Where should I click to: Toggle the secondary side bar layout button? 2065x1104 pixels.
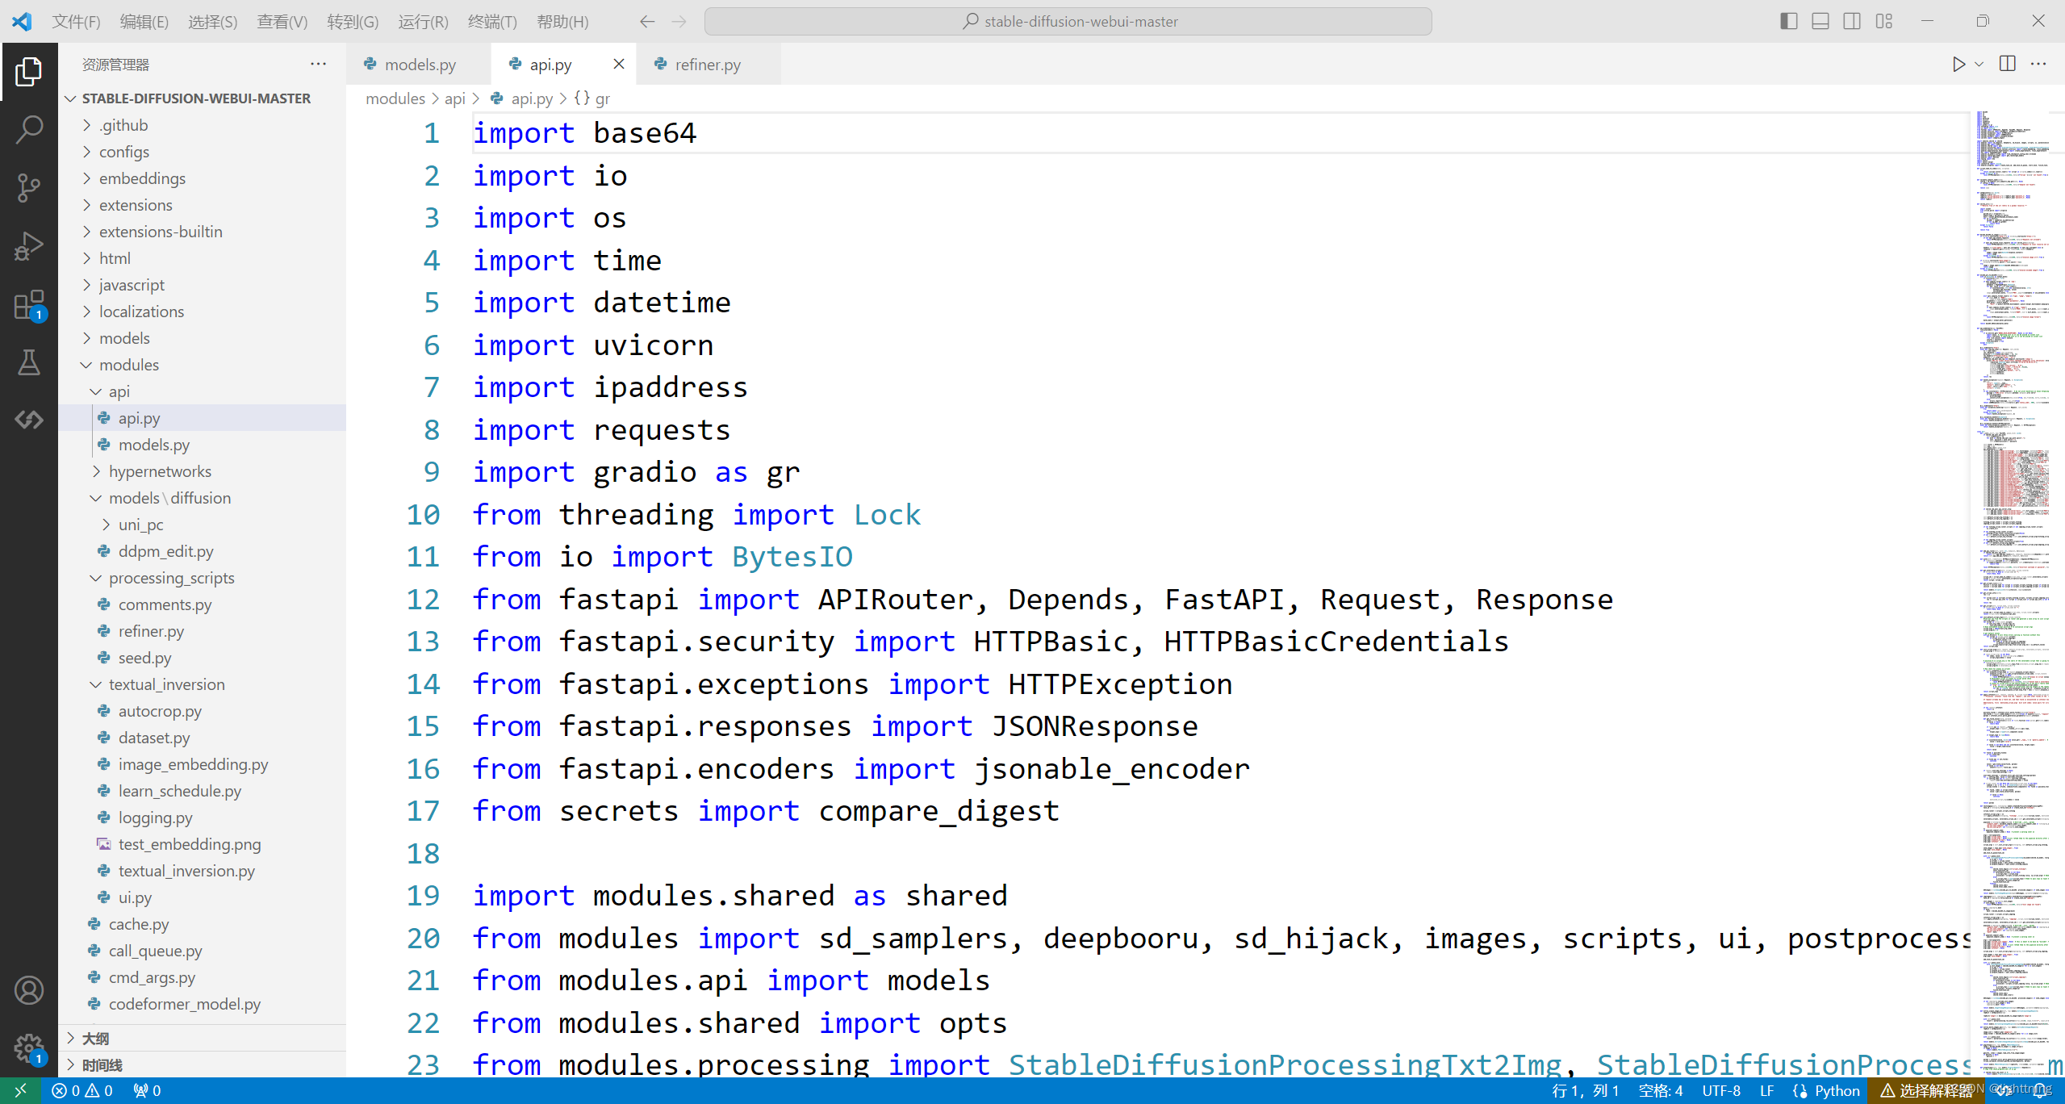pyautogui.click(x=1852, y=21)
